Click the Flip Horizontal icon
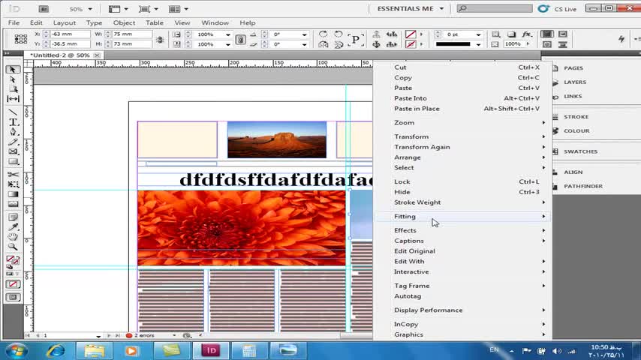This screenshot has width=641, height=360. (323, 44)
